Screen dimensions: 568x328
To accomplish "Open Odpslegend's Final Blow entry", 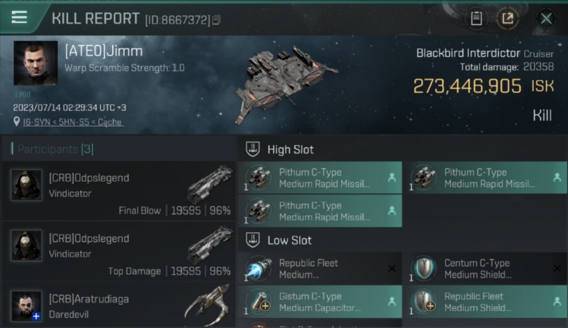I will point(119,192).
